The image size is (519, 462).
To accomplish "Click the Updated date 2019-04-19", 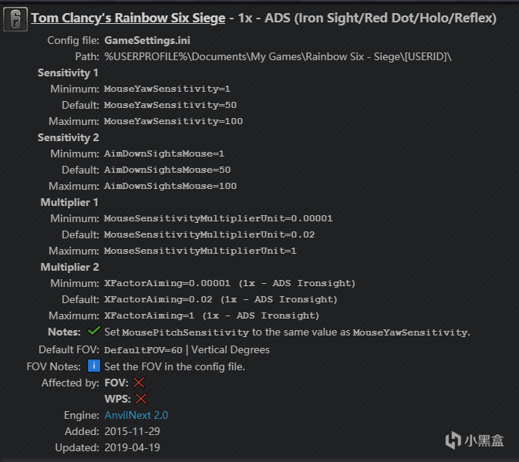I will click(133, 447).
